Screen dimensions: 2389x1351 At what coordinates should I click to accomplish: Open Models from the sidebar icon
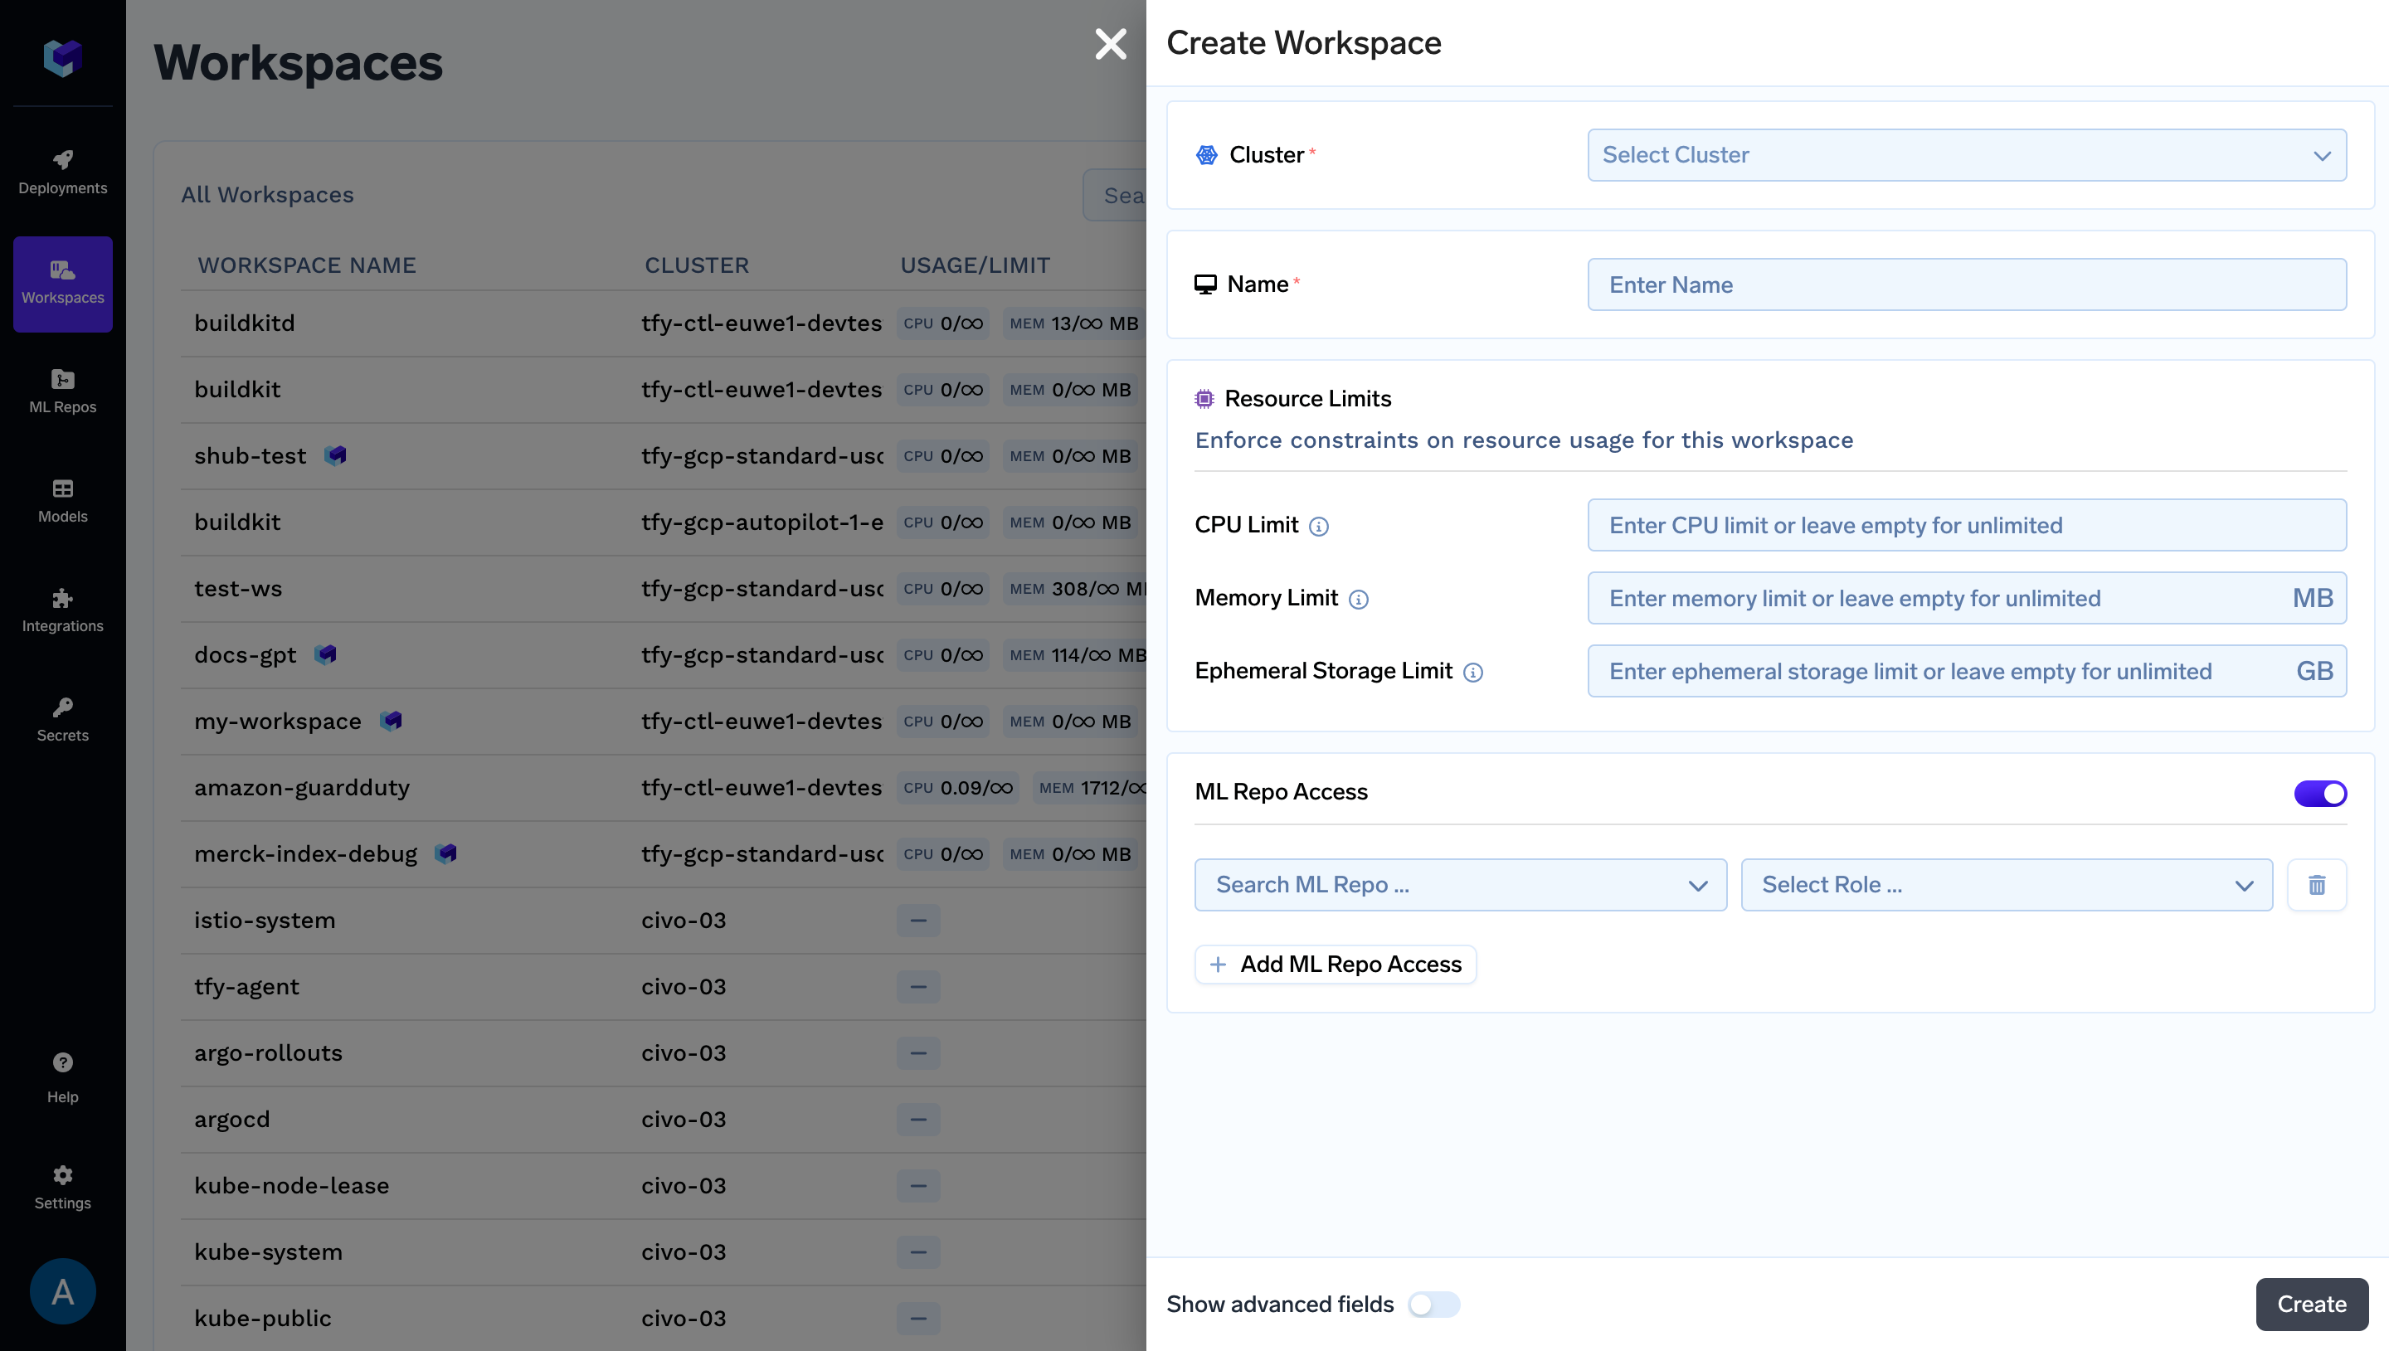pyautogui.click(x=62, y=500)
